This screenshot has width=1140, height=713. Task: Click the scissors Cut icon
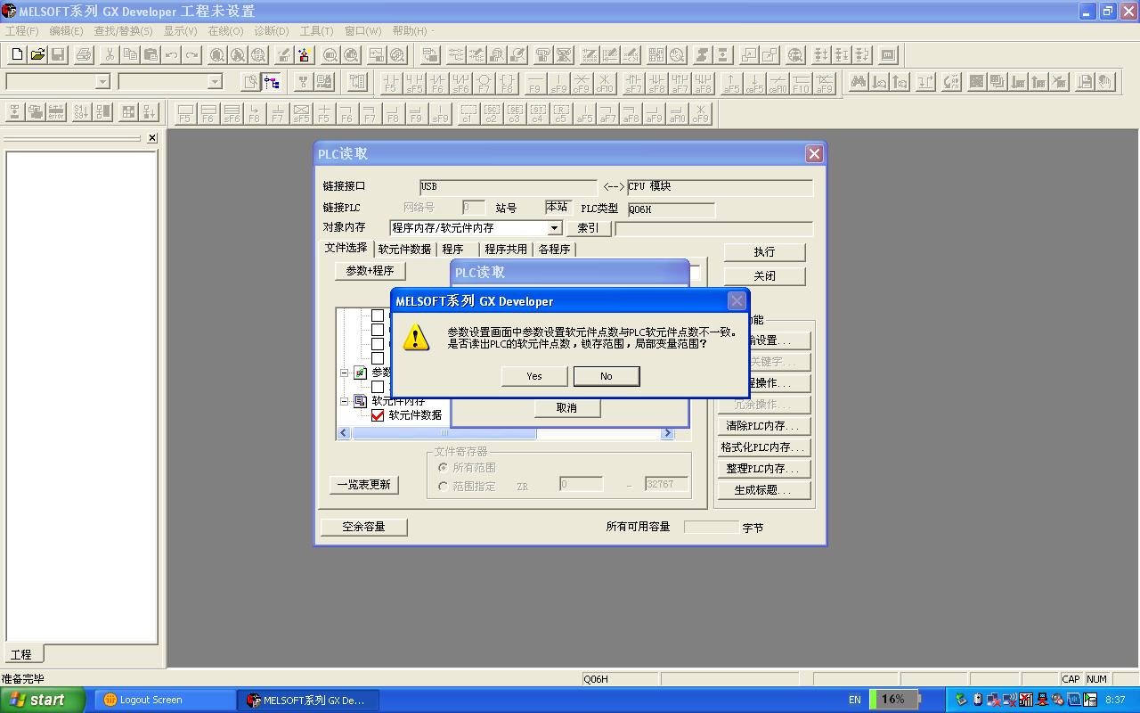[x=110, y=54]
